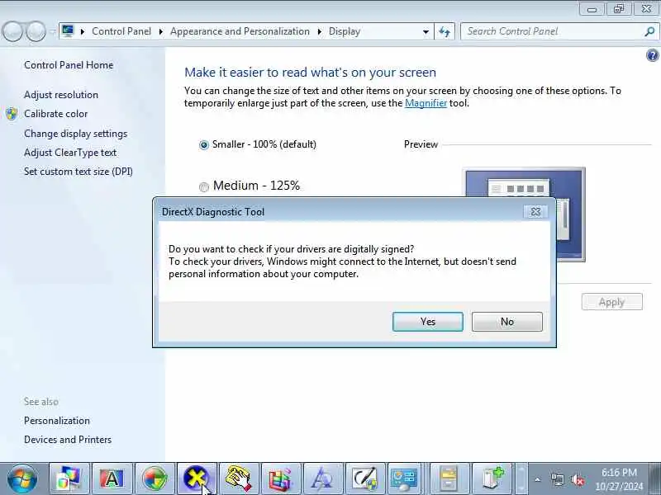Open the Magnifier tool link
This screenshot has width=661, height=495.
click(426, 103)
